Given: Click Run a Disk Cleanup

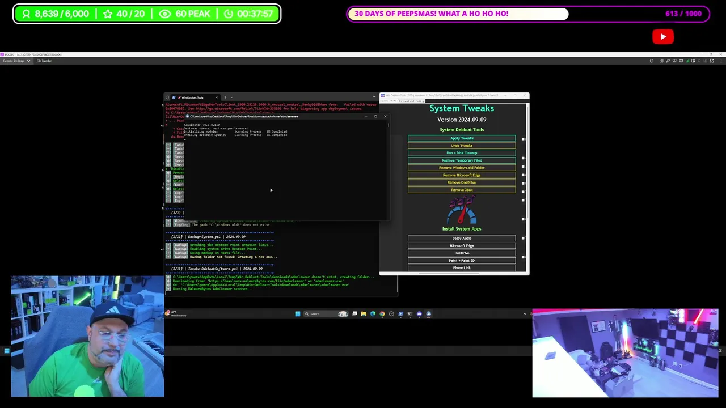Looking at the screenshot, I should (462, 153).
